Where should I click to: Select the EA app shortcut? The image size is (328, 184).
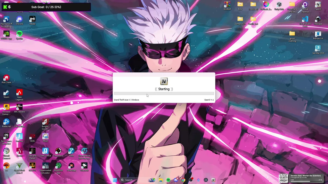click(6, 167)
